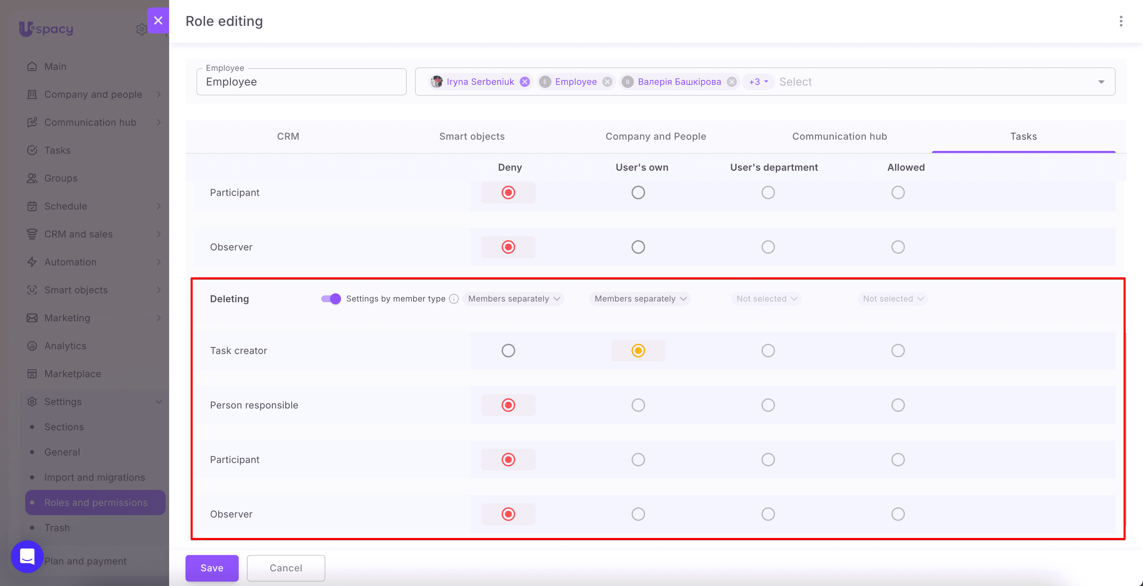Screen dimensions: 1143x586
Task: Open Trash in sidebar settings
Action: click(57, 527)
